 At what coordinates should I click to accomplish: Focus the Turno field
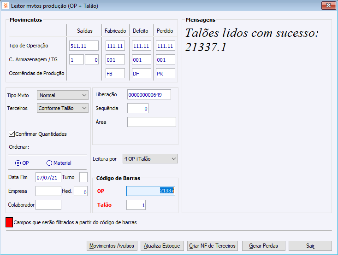(x=83, y=177)
